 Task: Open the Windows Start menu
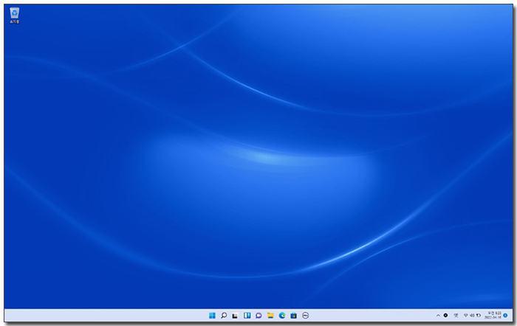[212, 316]
